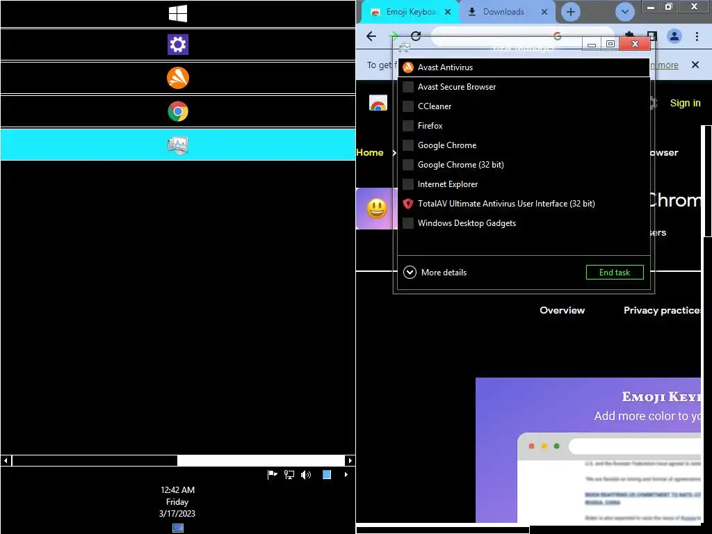Click the Action Center flag tray icon

point(272,474)
